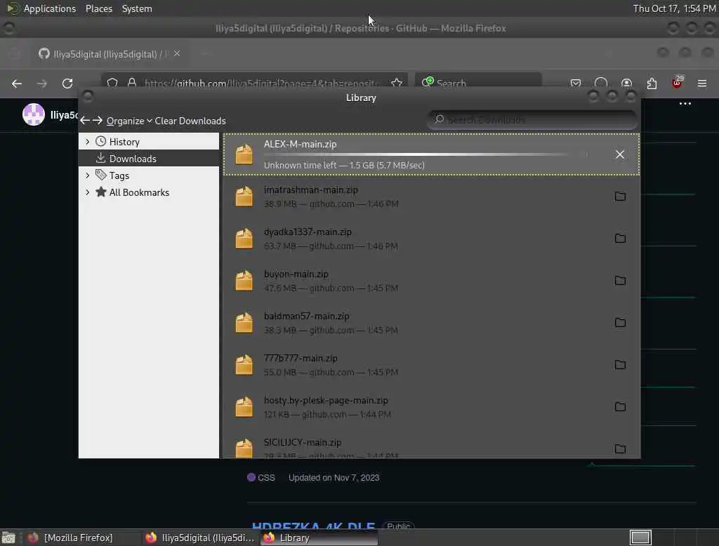
Task: Open the Places menu
Action: click(x=98, y=8)
